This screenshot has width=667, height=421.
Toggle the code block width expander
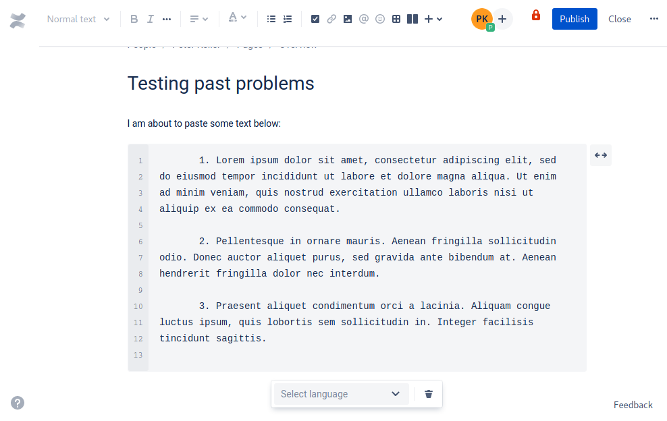click(x=600, y=155)
